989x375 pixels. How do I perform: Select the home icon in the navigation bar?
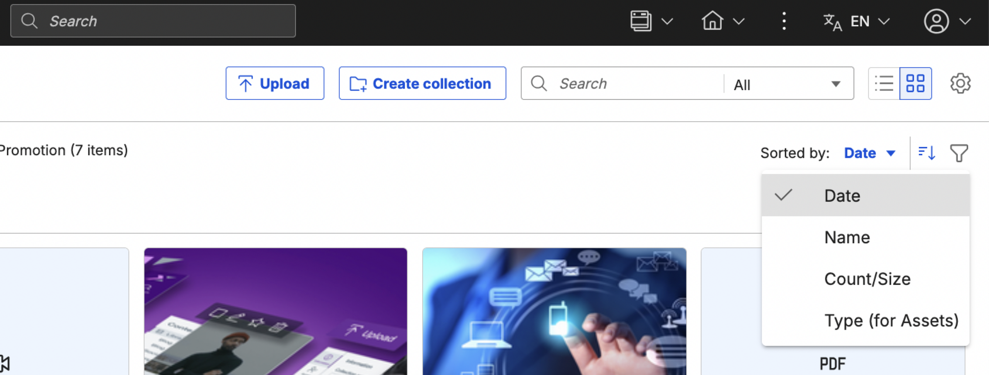click(712, 21)
